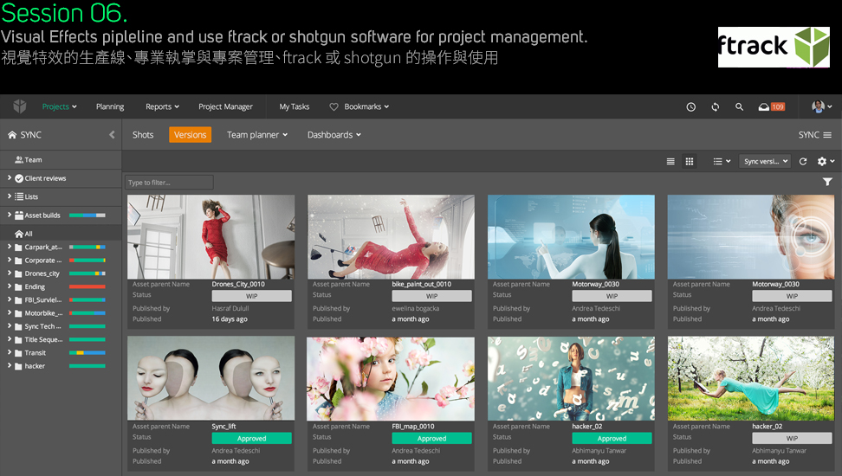The width and height of the screenshot is (842, 476).
Task: Click the funnel filter icon
Action: (x=827, y=182)
